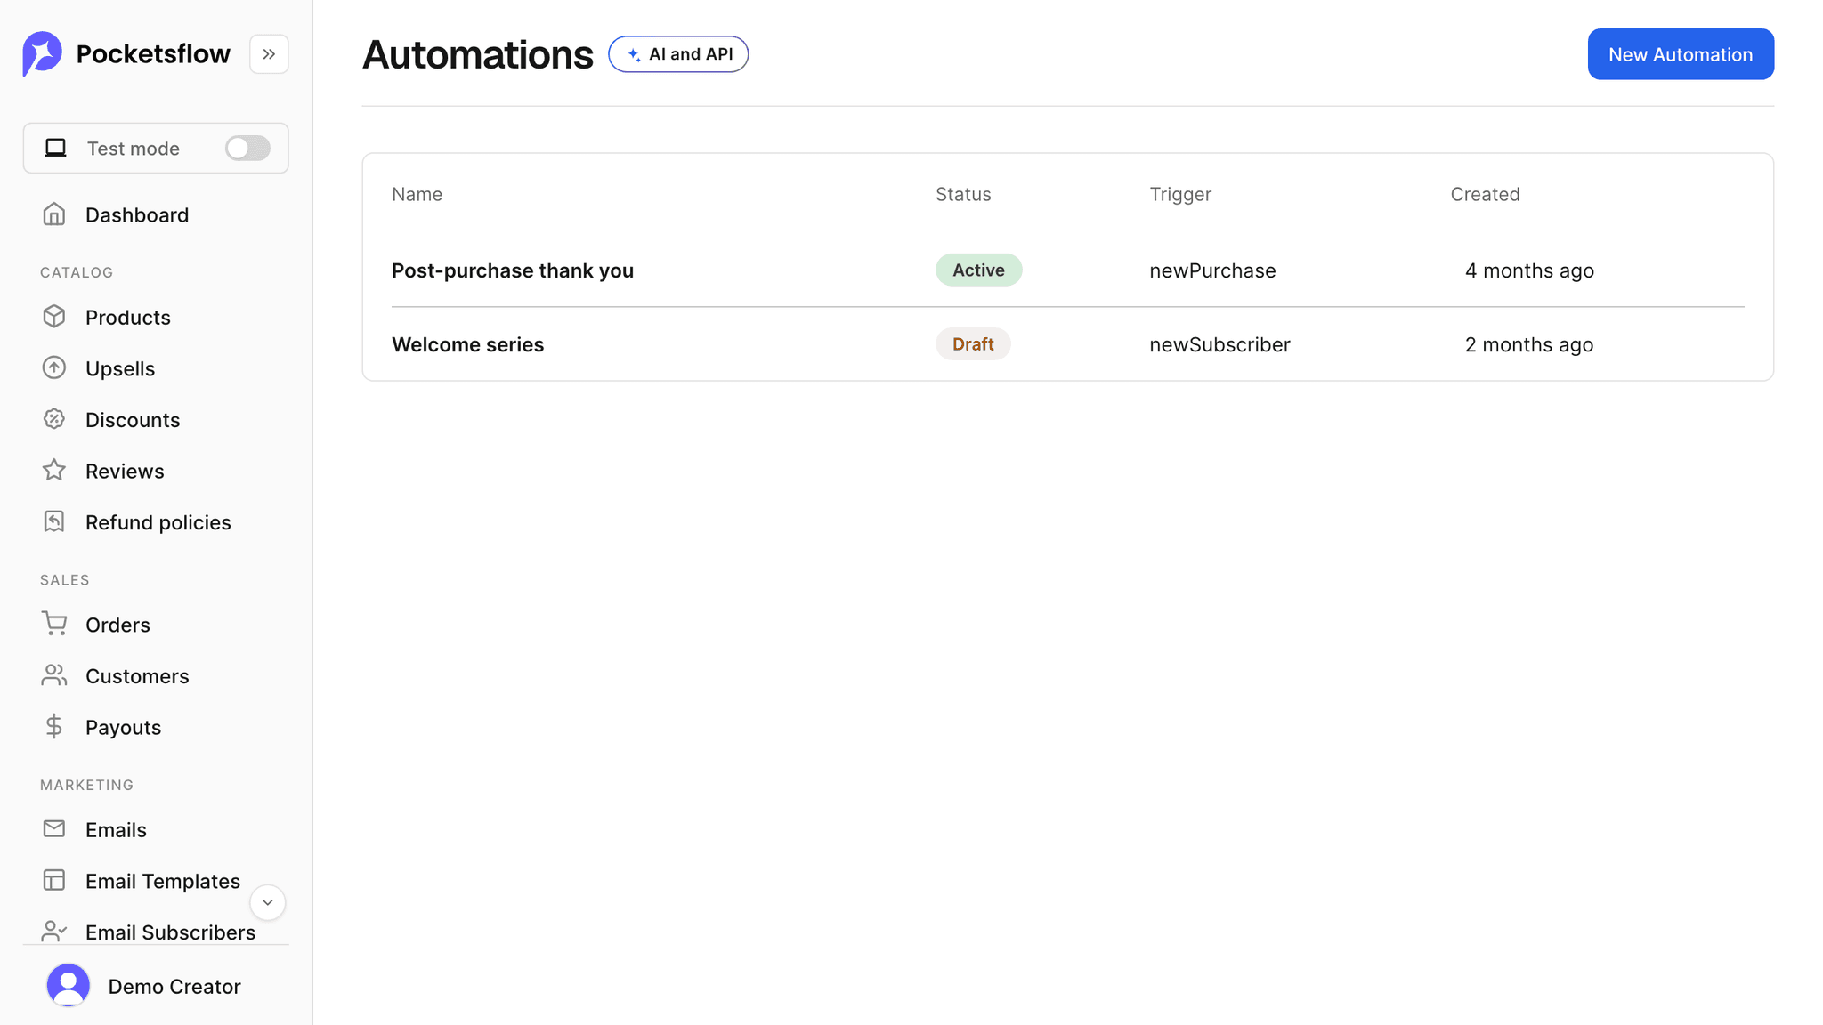Click the Reviews star icon
Viewport: 1823px width, 1025px height.
click(x=54, y=471)
